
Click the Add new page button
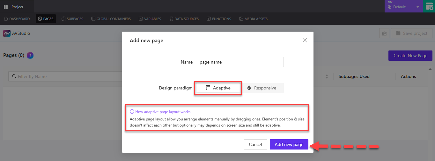289,144
